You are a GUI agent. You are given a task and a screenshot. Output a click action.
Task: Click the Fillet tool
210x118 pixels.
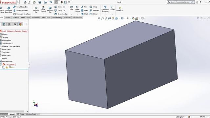[72, 8]
